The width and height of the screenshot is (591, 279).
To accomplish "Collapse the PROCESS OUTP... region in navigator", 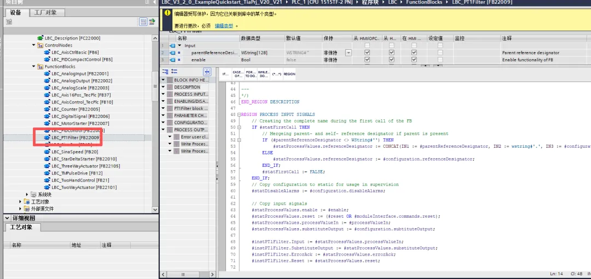I will tap(164, 130).
